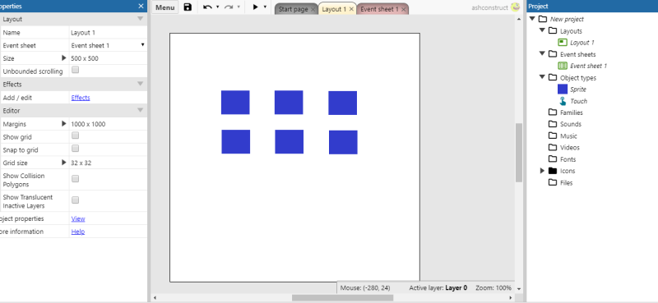The height and width of the screenshot is (303, 658).
Task: Click the Redo arrow icon
Action: (229, 7)
